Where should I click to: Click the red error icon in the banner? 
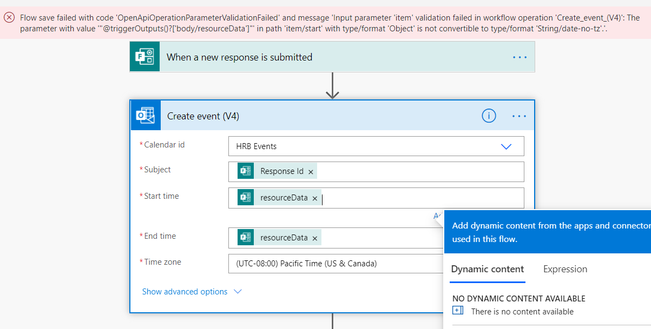[9, 17]
